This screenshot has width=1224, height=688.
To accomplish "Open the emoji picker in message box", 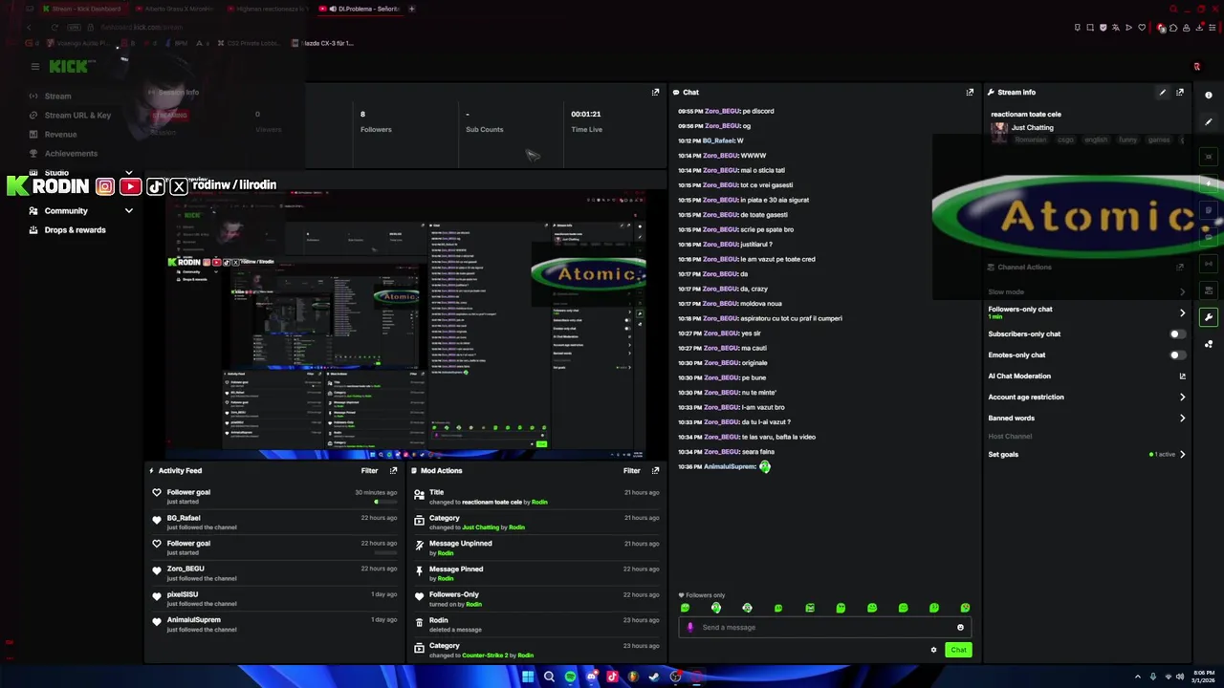I will pos(960,628).
